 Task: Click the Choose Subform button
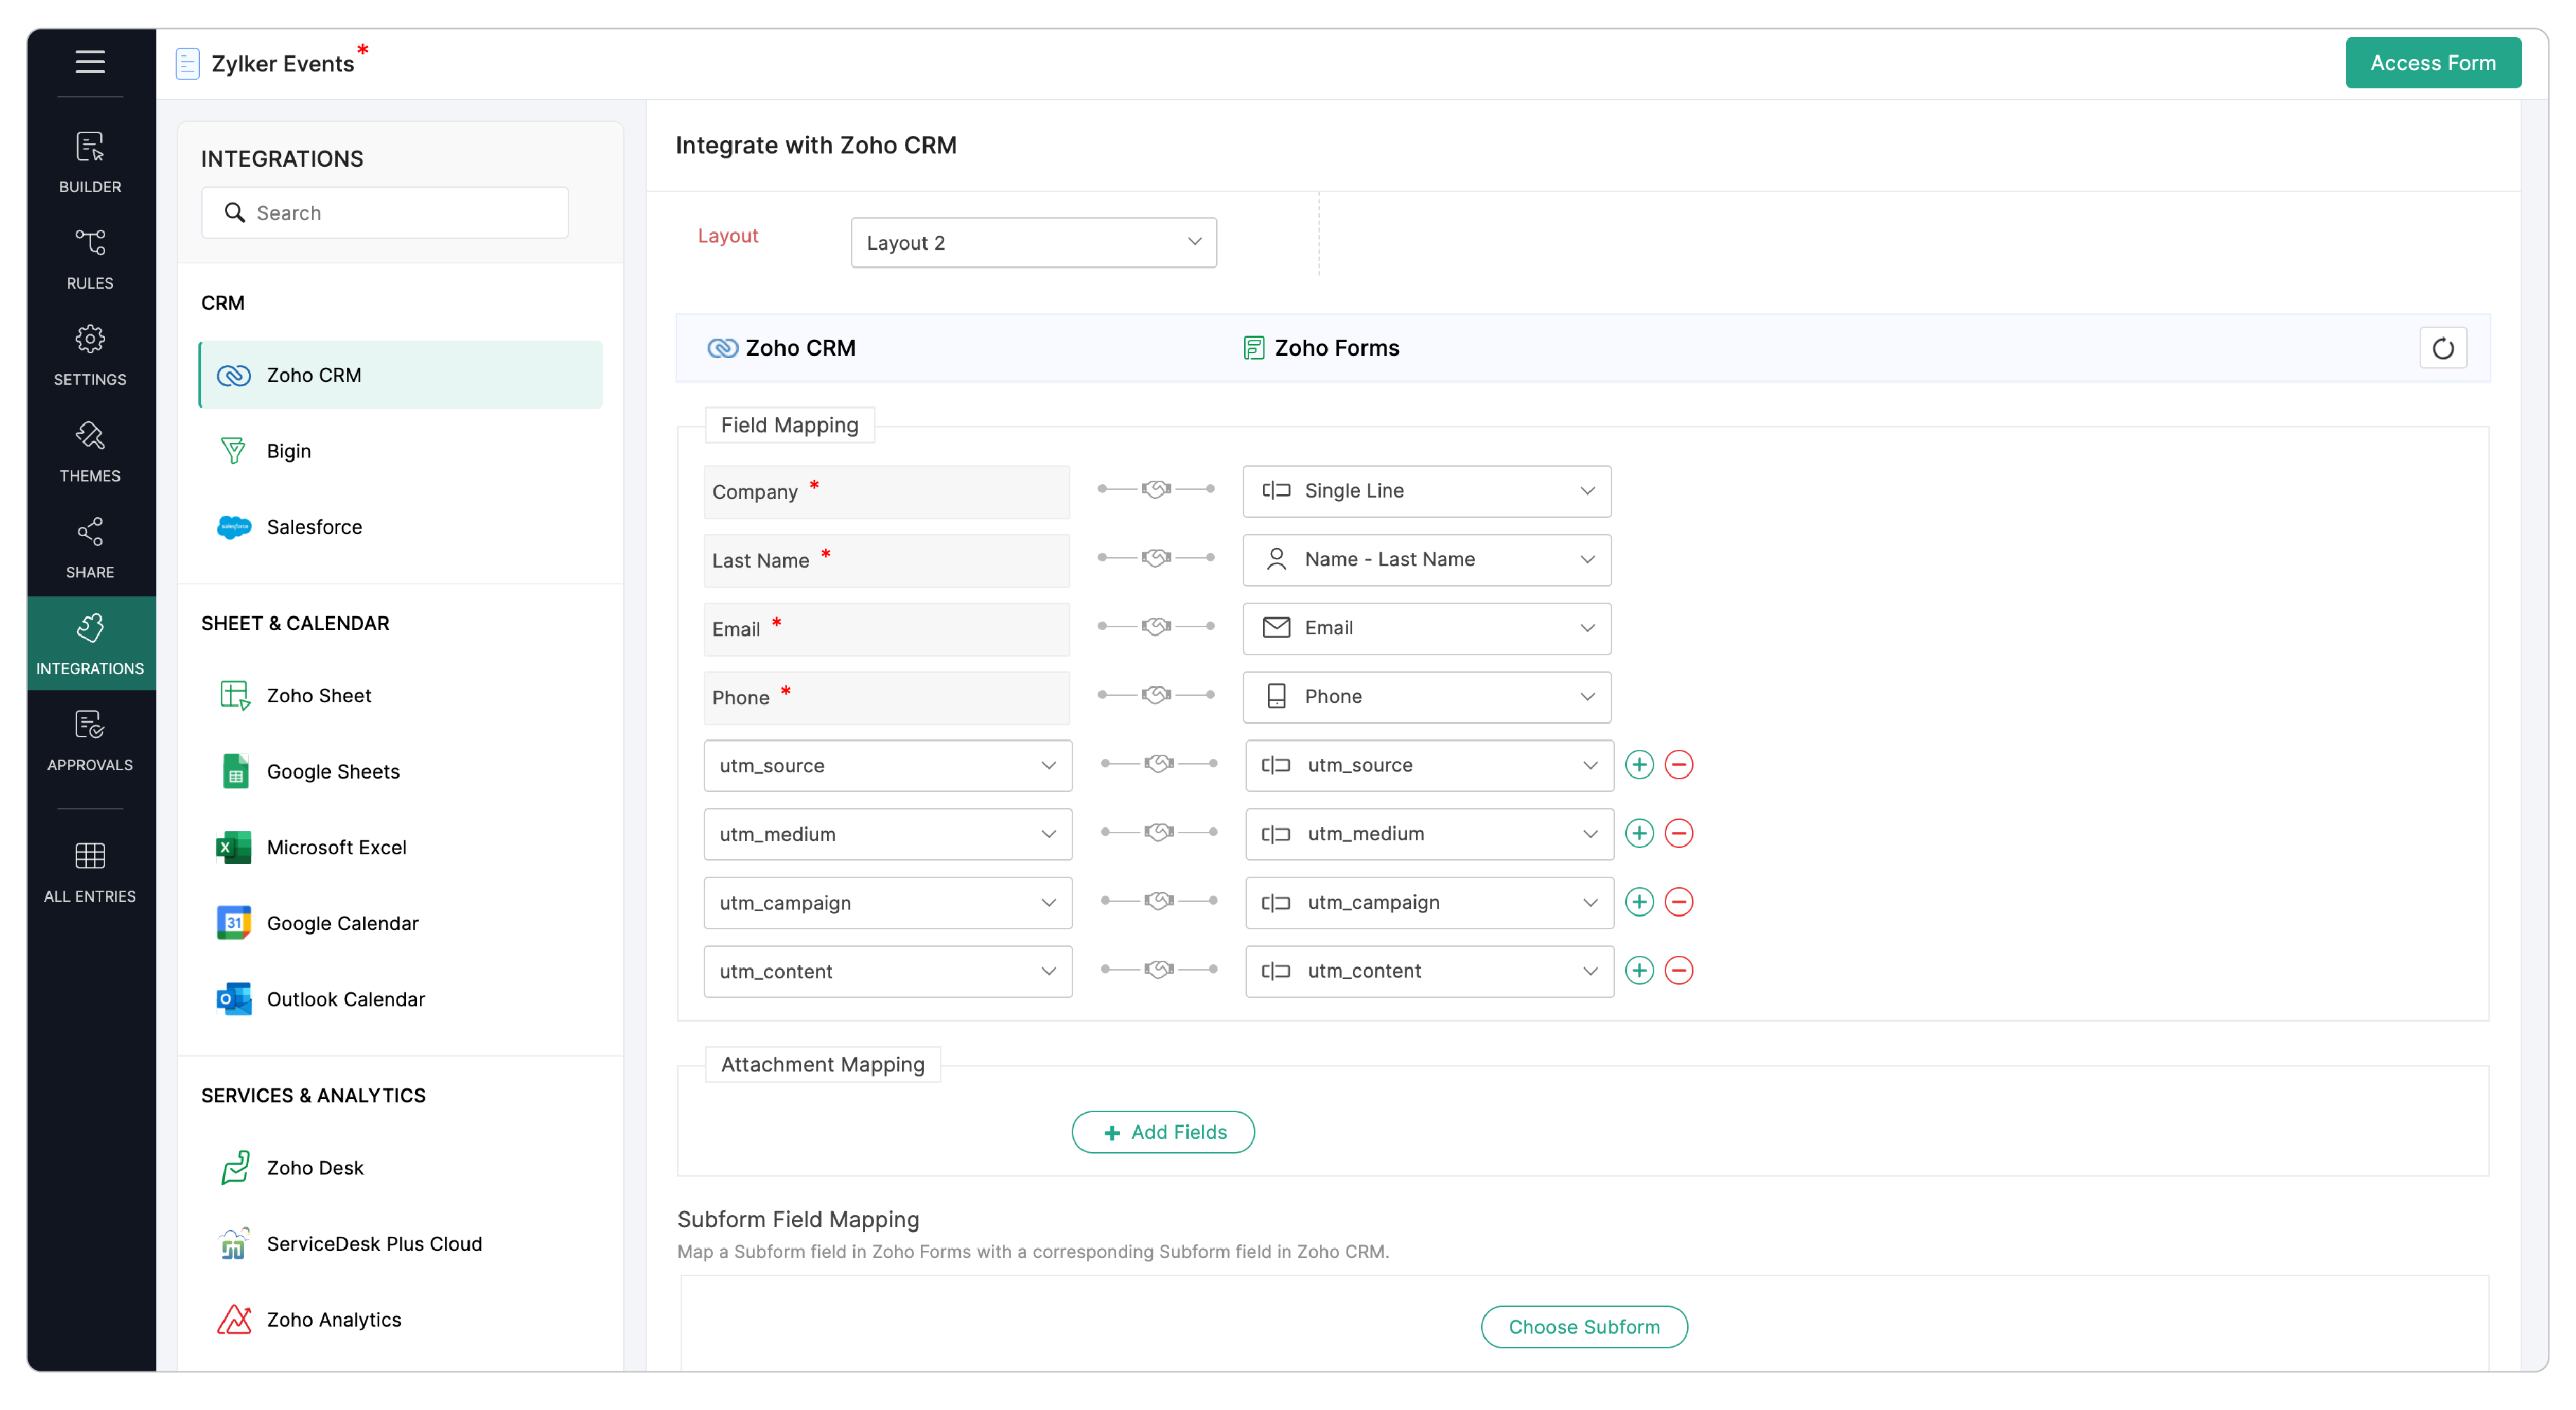point(1584,1327)
